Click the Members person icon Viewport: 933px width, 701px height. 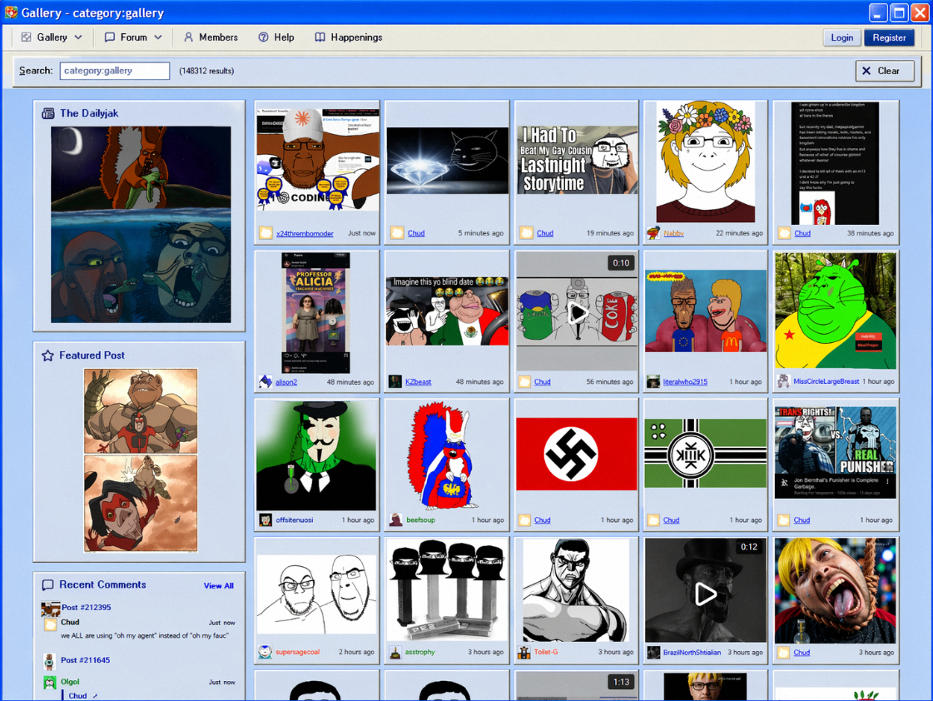pyautogui.click(x=188, y=37)
